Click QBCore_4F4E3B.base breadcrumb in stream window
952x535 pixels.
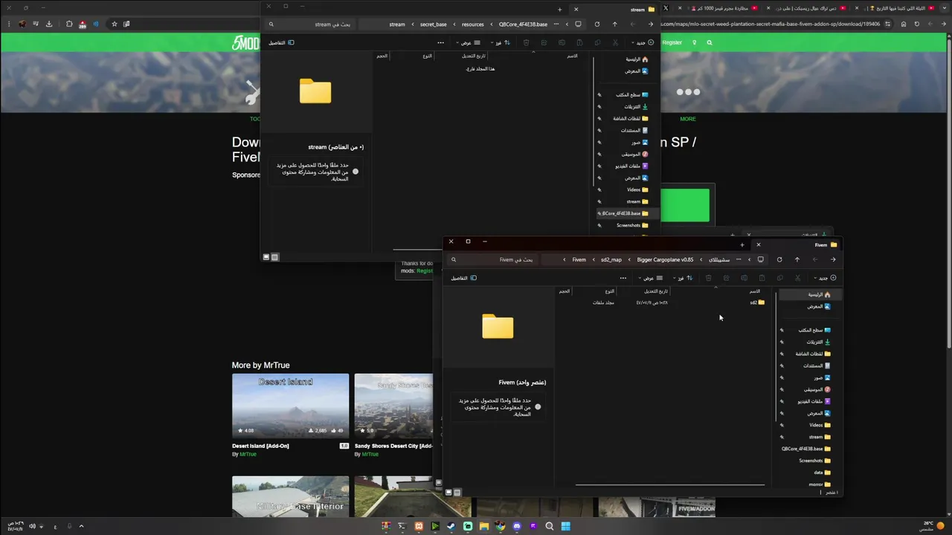click(523, 24)
